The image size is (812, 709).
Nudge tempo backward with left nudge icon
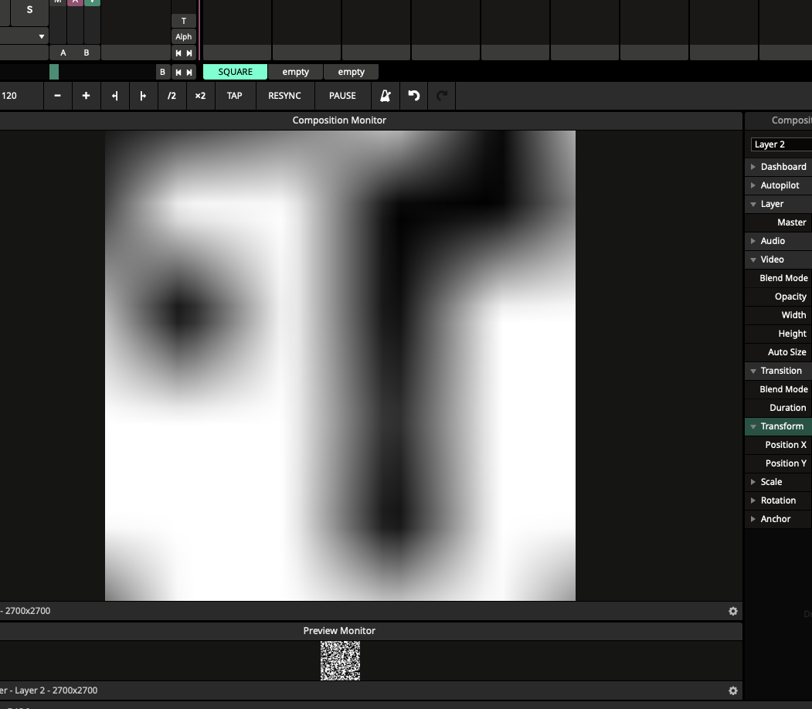tap(114, 96)
